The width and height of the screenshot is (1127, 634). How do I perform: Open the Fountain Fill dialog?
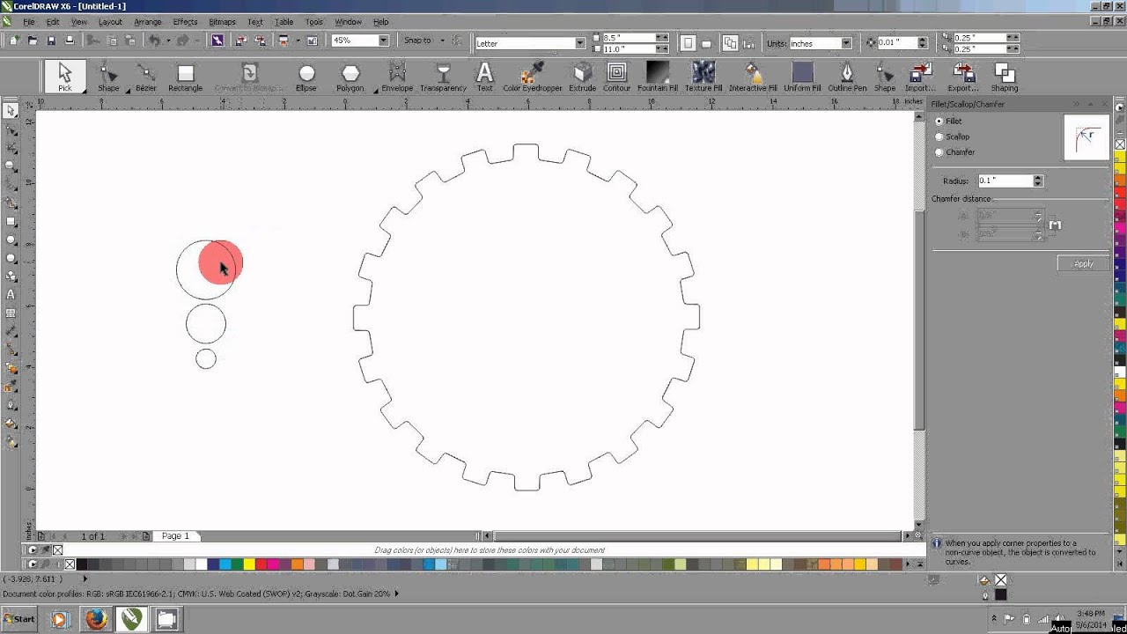point(657,77)
